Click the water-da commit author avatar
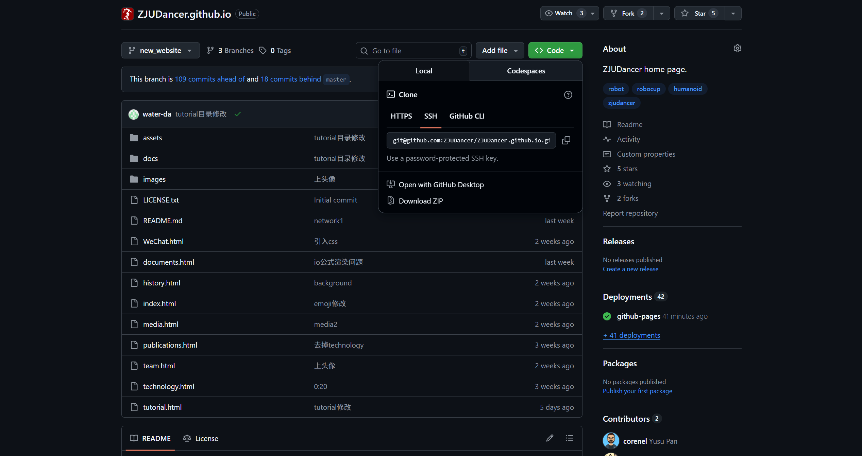This screenshot has height=456, width=862. tap(134, 114)
